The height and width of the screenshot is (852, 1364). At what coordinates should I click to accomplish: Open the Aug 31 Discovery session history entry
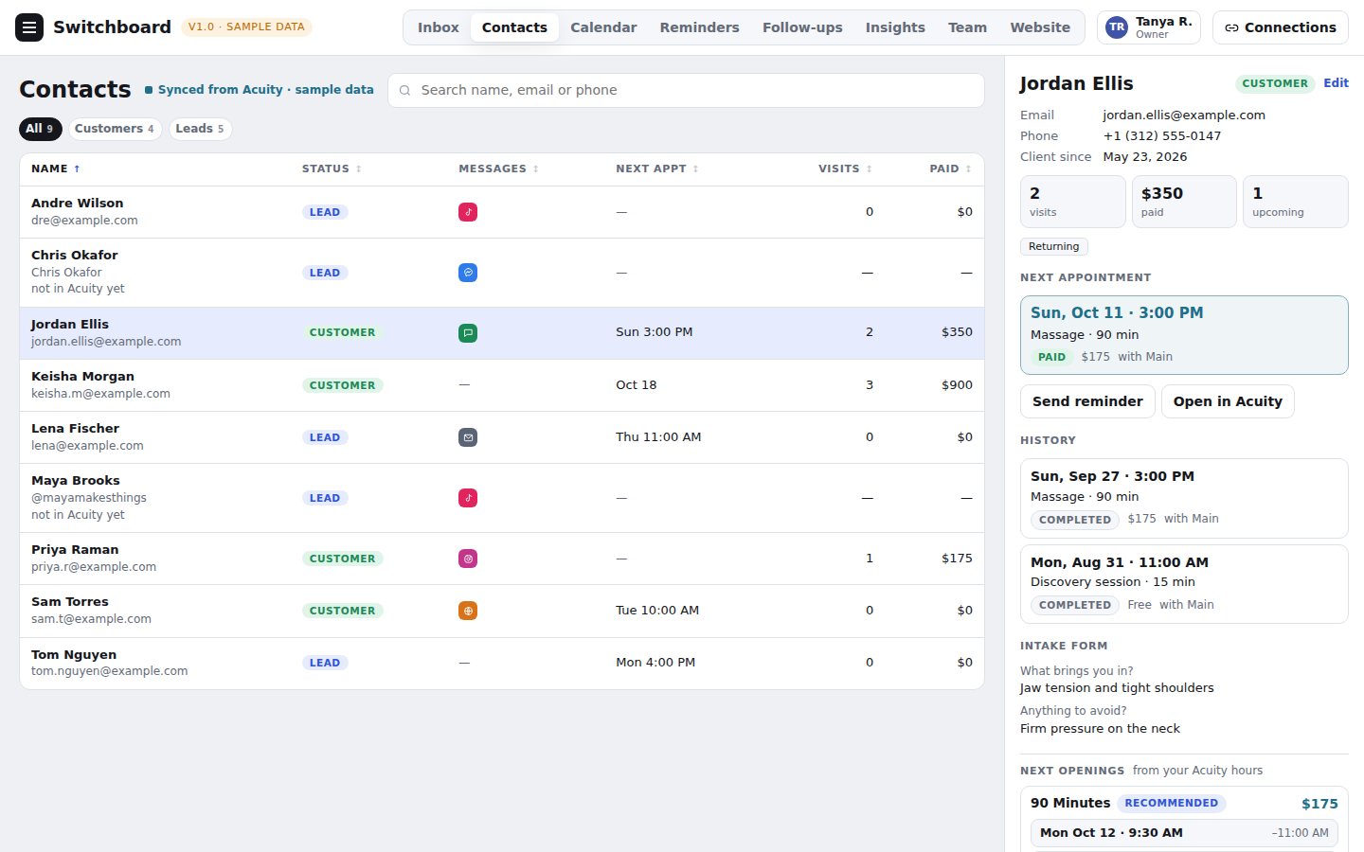click(1184, 584)
